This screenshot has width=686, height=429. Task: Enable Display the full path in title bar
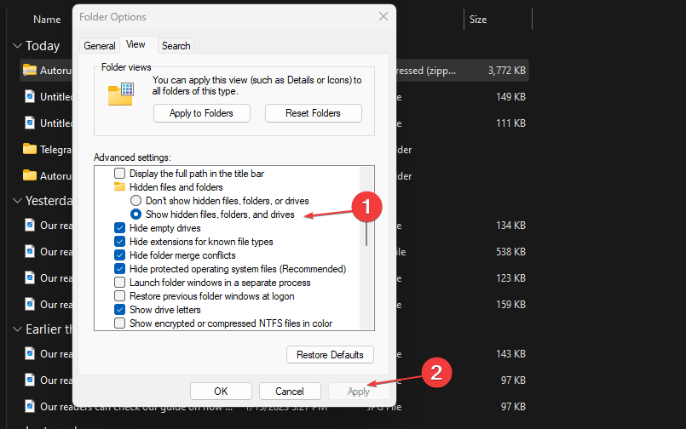point(119,174)
